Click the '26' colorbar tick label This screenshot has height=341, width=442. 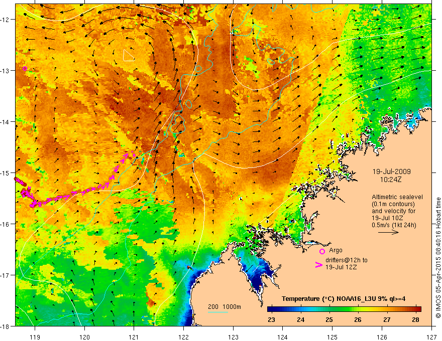[358, 319]
